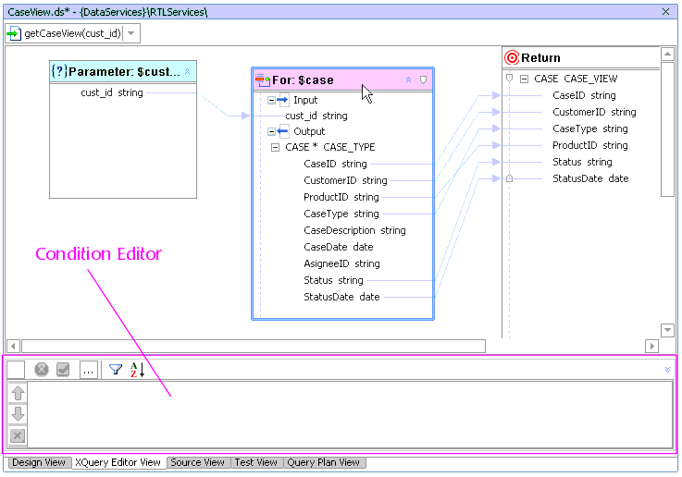Select CaseDescription string element
682x477 pixels.
coord(354,230)
